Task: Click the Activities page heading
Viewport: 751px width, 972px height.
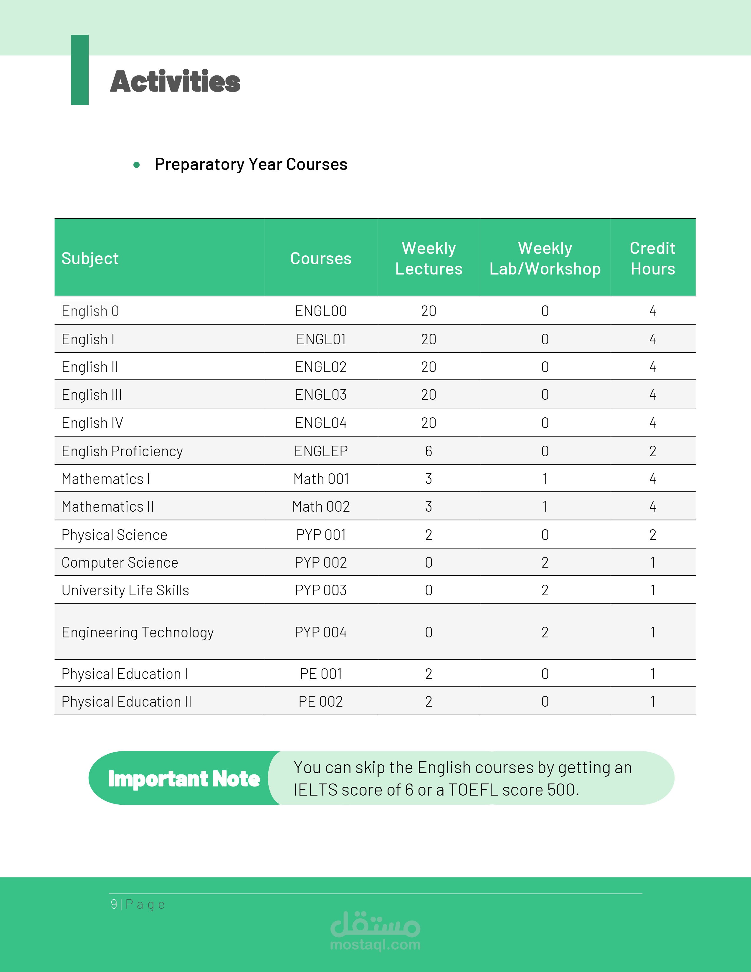Action: [175, 82]
